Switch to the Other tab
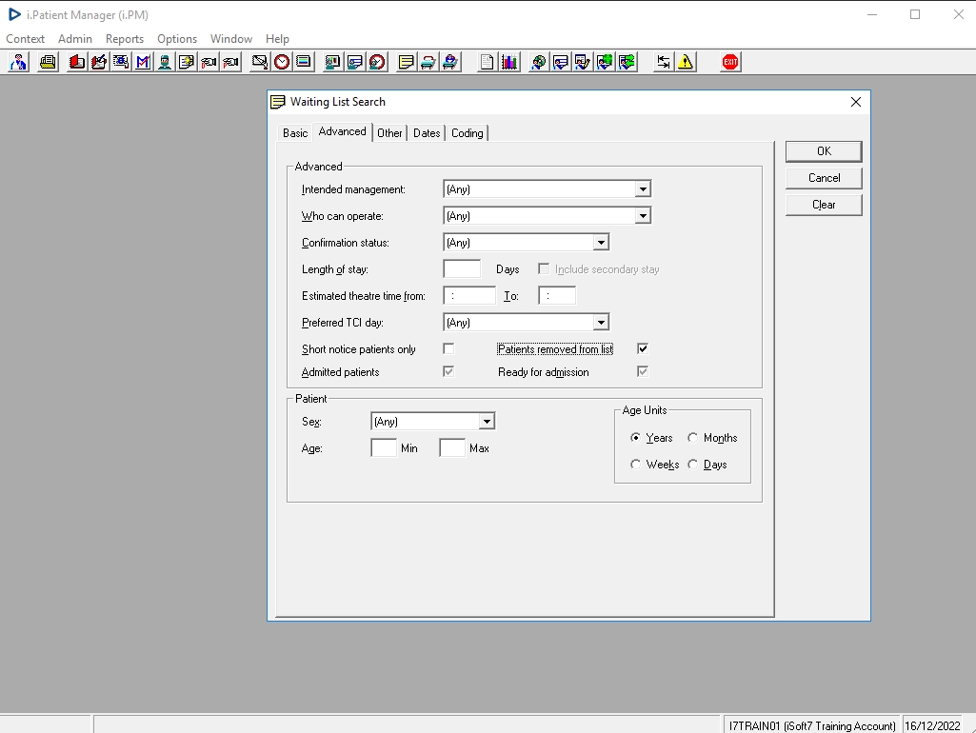Image resolution: width=976 pixels, height=733 pixels. pyautogui.click(x=389, y=133)
